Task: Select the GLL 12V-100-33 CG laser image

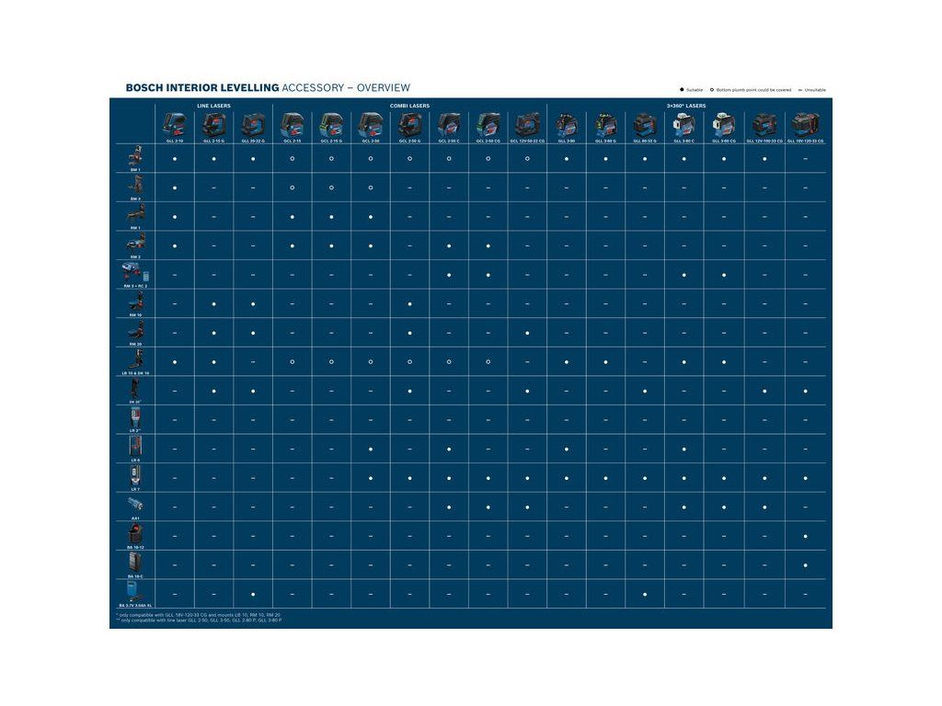Action: coord(764,125)
